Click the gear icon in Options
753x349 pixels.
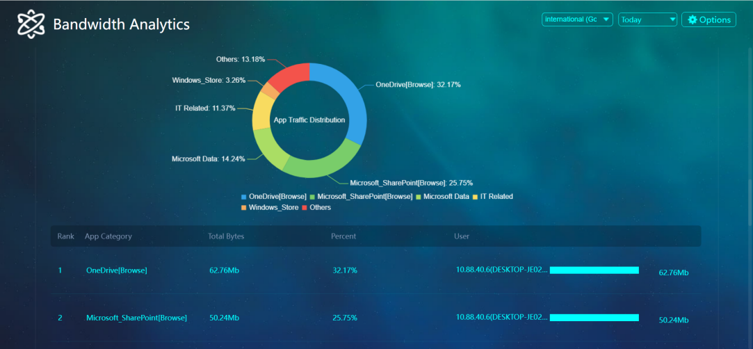pyautogui.click(x=692, y=19)
